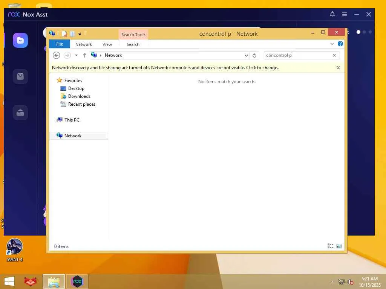Click the Network system icon in title bar
This screenshot has height=289, width=386.
[x=52, y=33]
